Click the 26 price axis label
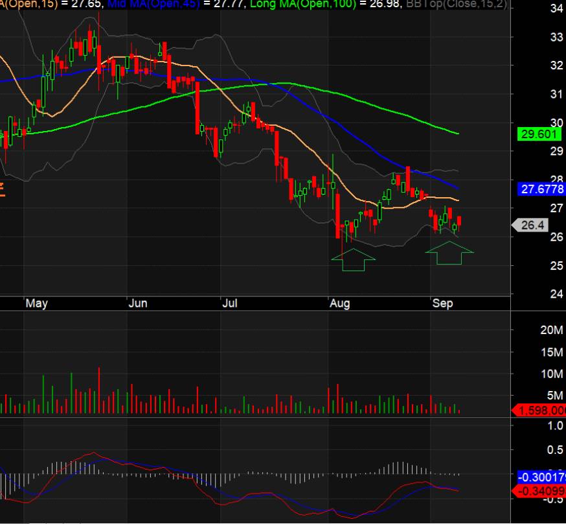Screen dimensions: 566x524 (x=557, y=237)
